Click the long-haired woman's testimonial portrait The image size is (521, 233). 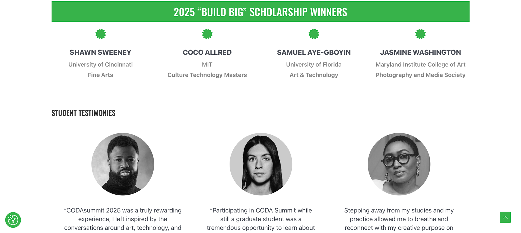(261, 164)
